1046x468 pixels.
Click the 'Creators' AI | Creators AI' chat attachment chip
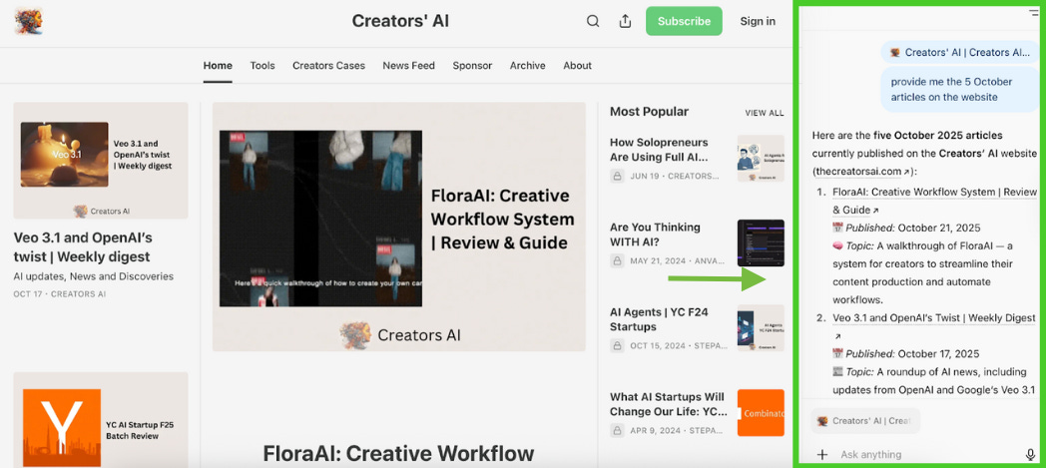tap(960, 52)
